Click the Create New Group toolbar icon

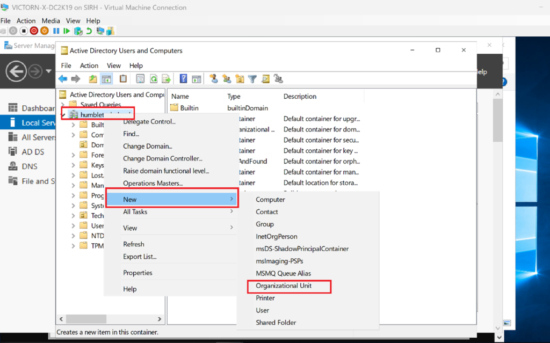click(x=227, y=79)
